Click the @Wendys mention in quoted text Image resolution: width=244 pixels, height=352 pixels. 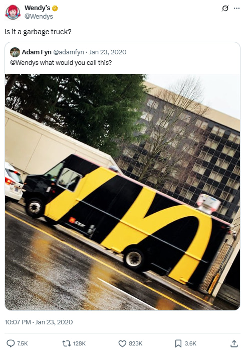[24, 63]
